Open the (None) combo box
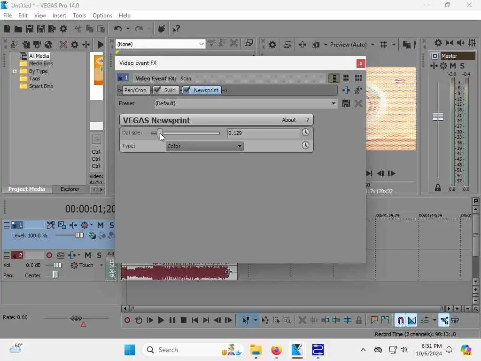The image size is (481, 361). point(161,44)
